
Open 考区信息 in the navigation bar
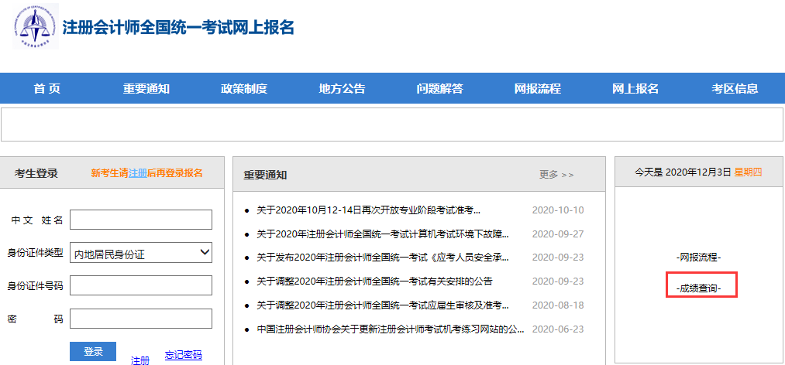pyautogui.click(x=735, y=88)
